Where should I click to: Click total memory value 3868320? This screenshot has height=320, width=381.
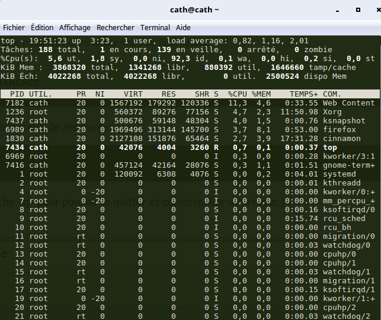[69, 68]
